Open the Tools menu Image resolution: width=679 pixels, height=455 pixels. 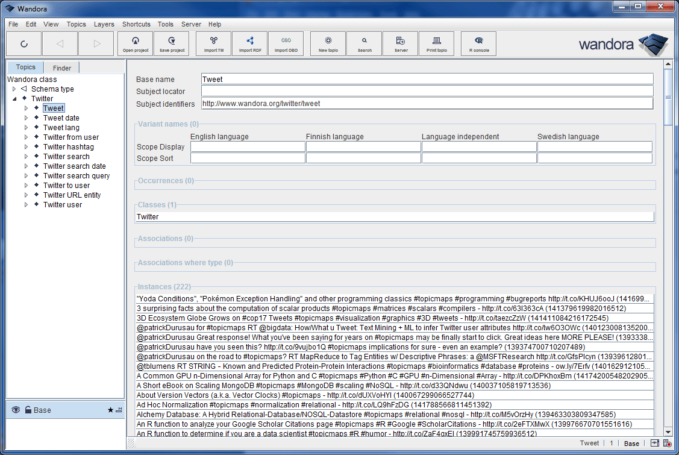tap(166, 24)
